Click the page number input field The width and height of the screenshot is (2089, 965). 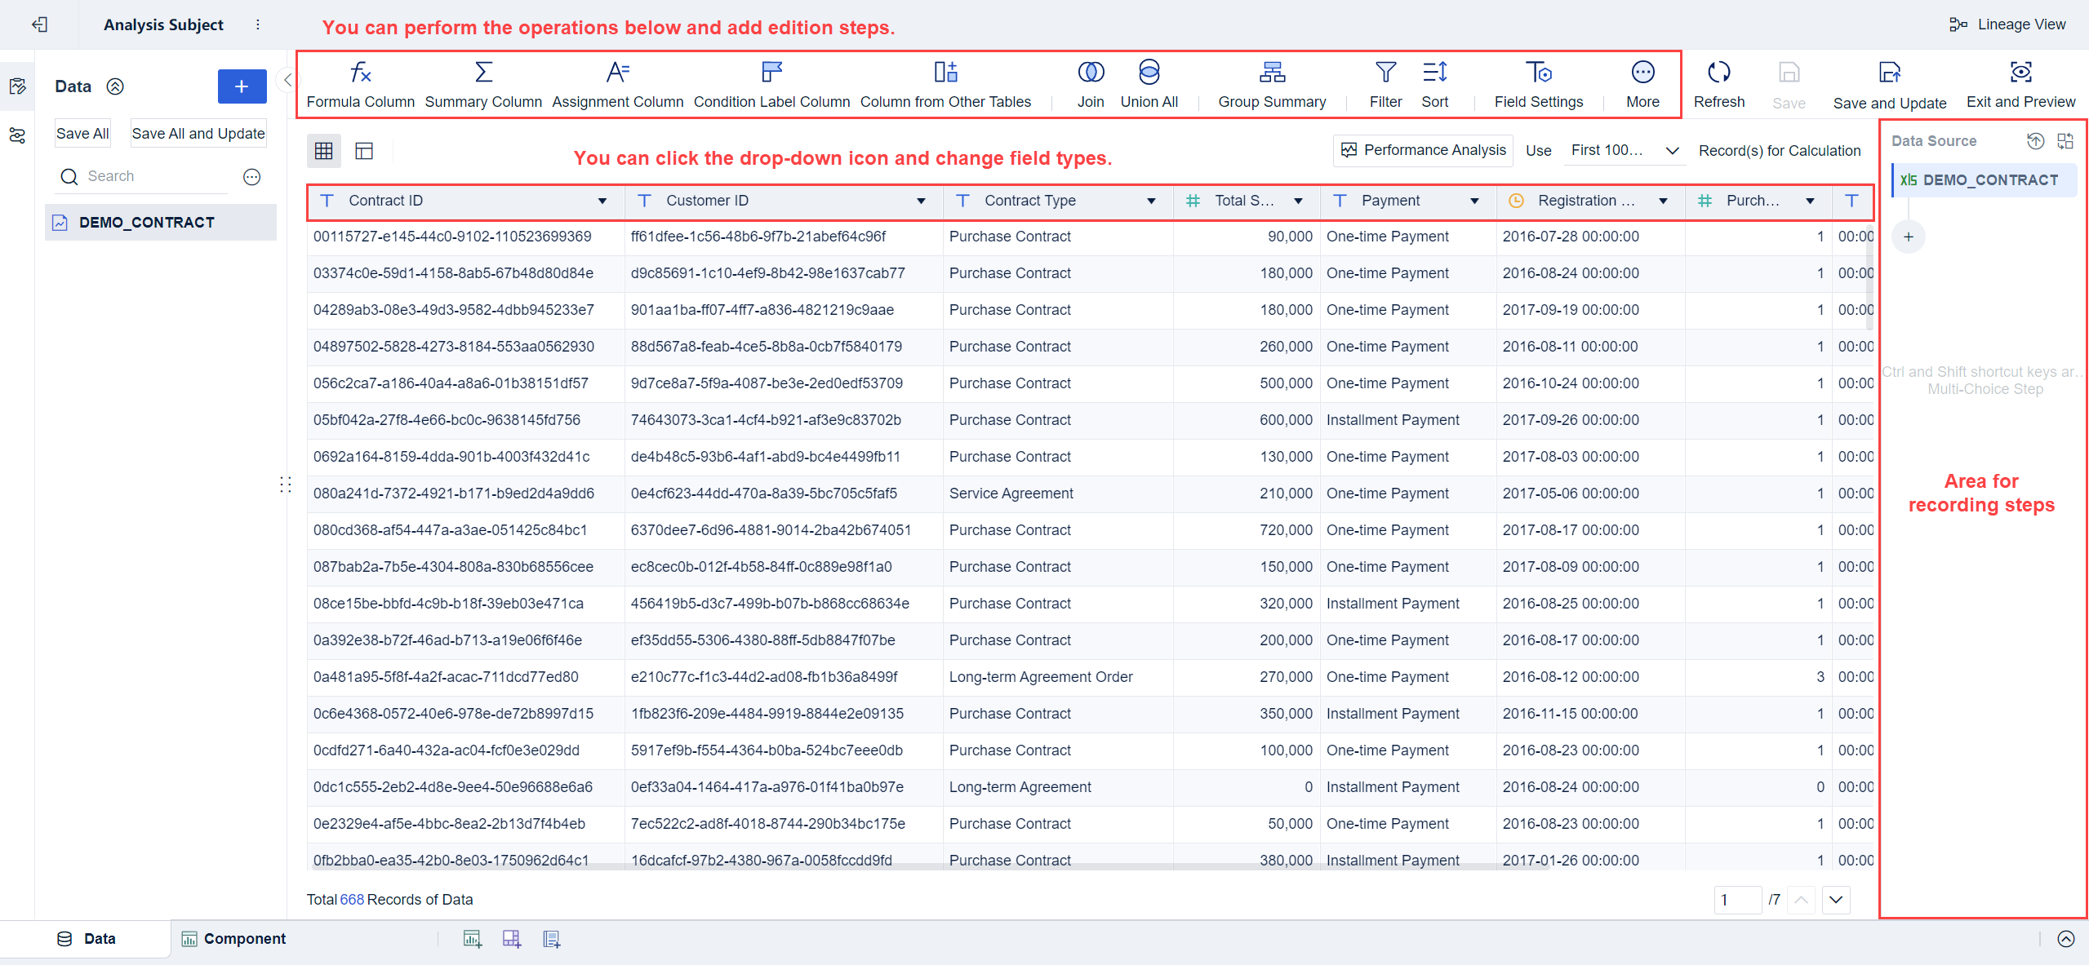click(1737, 900)
